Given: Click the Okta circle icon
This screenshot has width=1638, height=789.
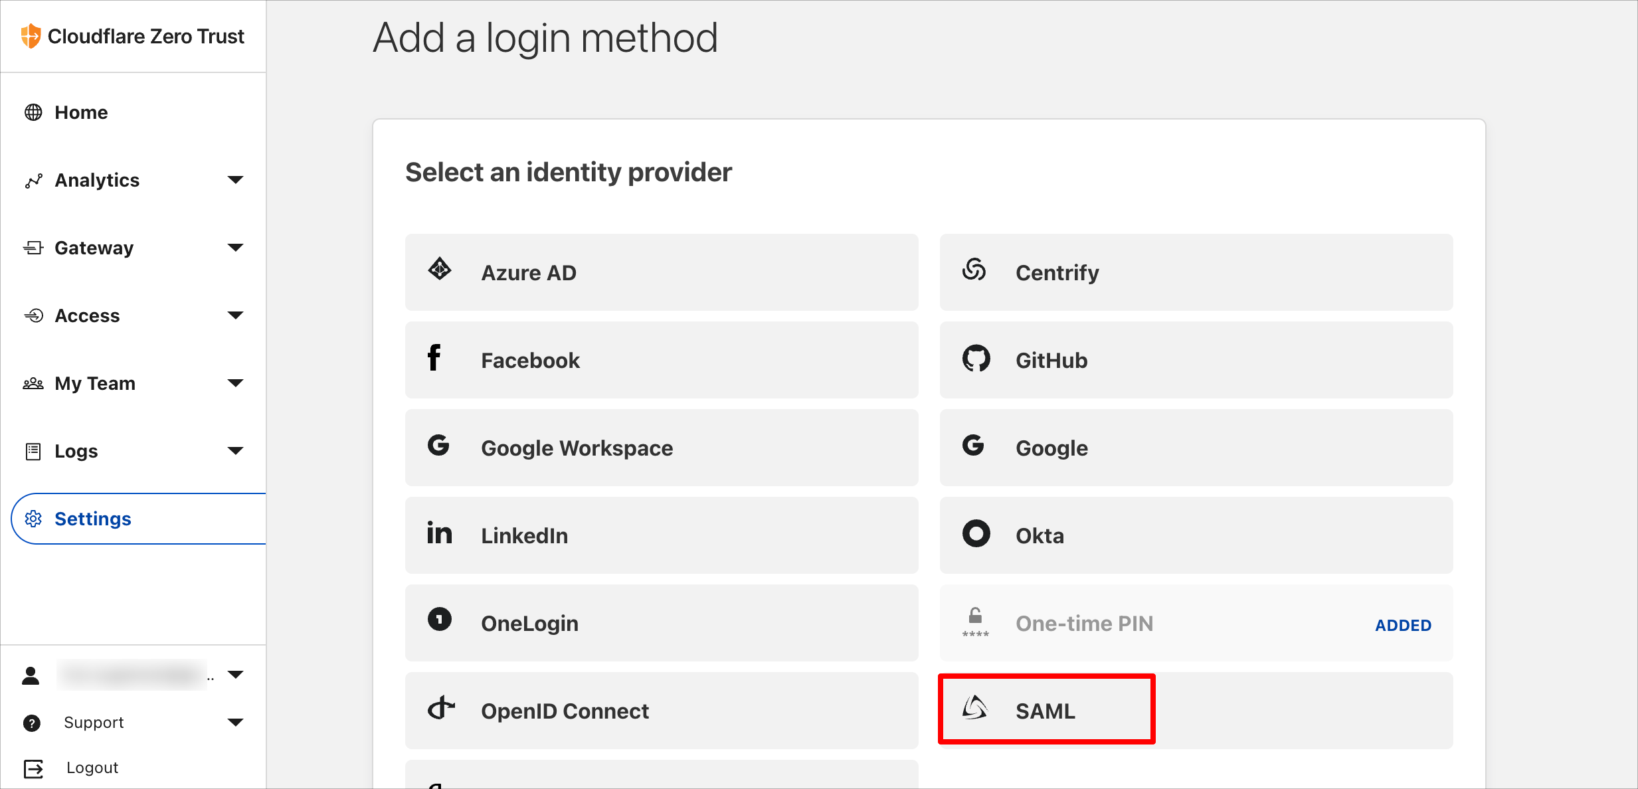Looking at the screenshot, I should [x=976, y=533].
